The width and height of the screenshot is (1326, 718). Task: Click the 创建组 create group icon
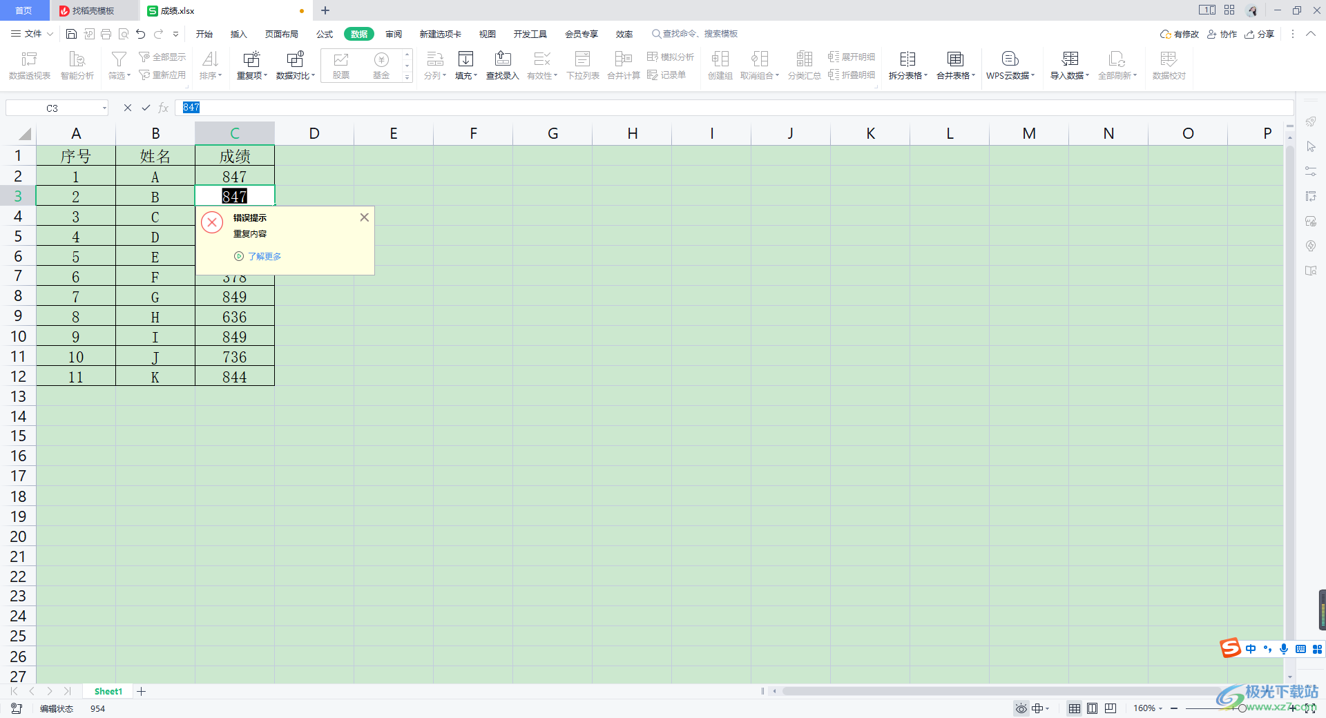pyautogui.click(x=720, y=66)
